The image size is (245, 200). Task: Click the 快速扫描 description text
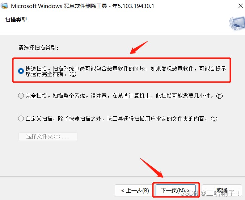click(126, 71)
